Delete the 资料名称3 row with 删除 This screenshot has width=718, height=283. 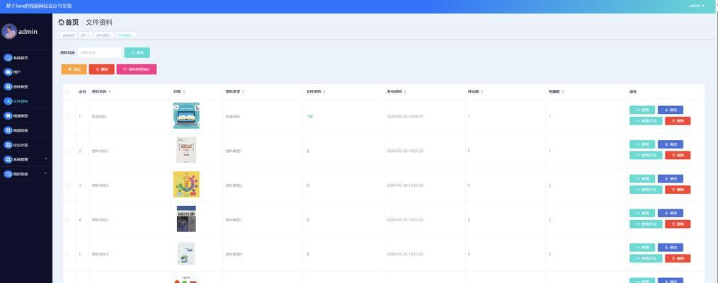pos(678,224)
